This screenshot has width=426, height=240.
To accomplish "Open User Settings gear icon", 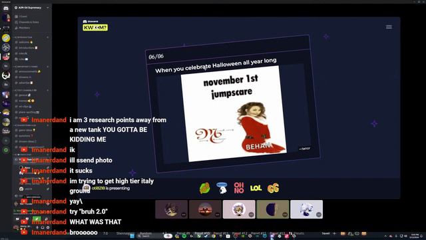I will [x=47, y=227].
